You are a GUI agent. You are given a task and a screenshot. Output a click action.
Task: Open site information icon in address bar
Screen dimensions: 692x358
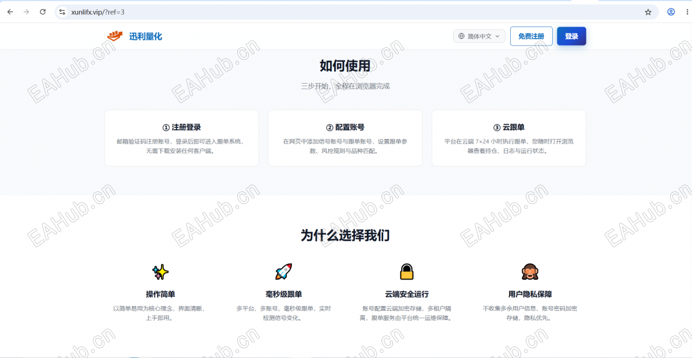(x=62, y=12)
